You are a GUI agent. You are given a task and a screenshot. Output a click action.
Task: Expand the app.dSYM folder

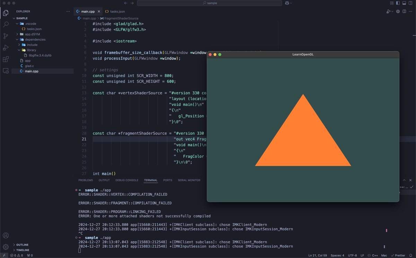43,34
